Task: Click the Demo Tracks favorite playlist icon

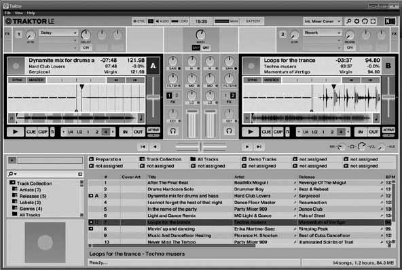Action: 244,159
